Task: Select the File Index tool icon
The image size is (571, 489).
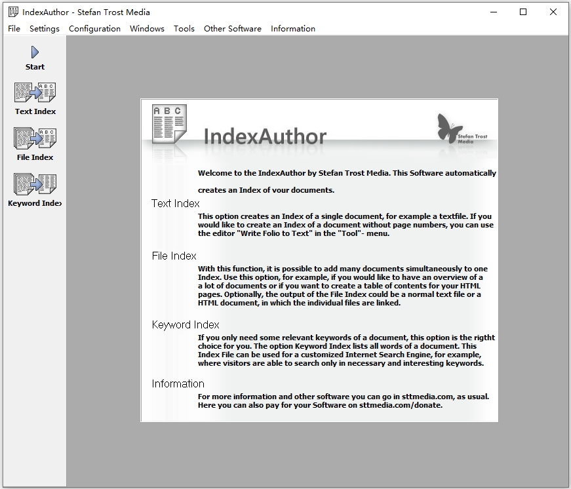Action: pyautogui.click(x=34, y=138)
